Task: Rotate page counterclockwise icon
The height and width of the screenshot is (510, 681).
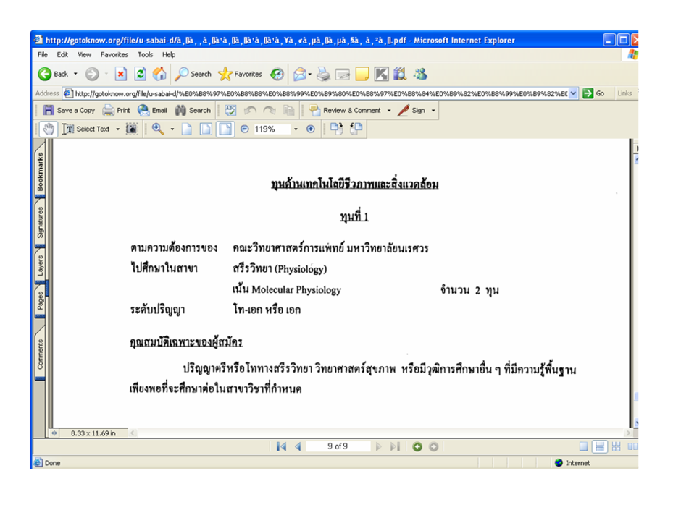Action: [356, 129]
